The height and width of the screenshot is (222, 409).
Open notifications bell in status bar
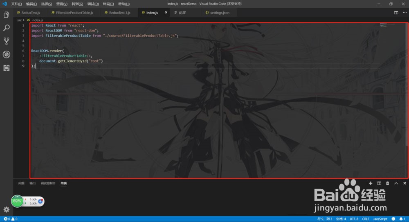coord(402,219)
